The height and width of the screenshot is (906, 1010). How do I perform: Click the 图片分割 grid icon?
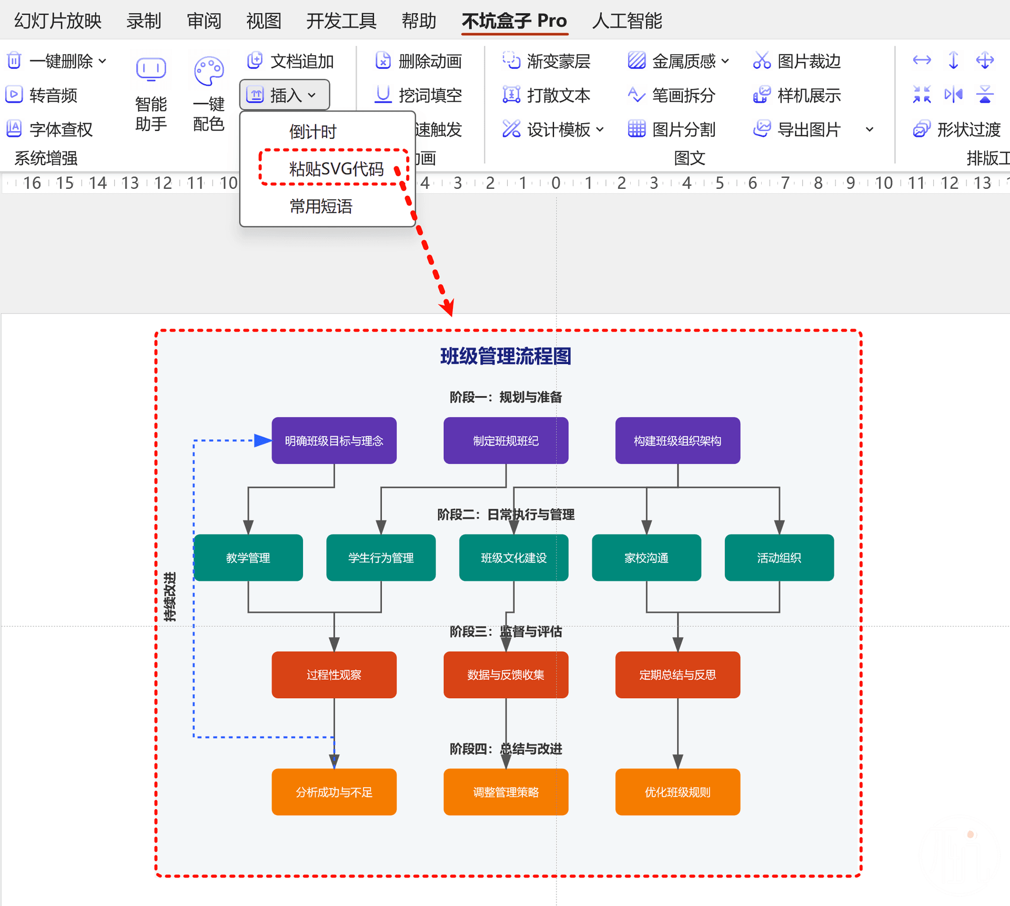point(637,129)
